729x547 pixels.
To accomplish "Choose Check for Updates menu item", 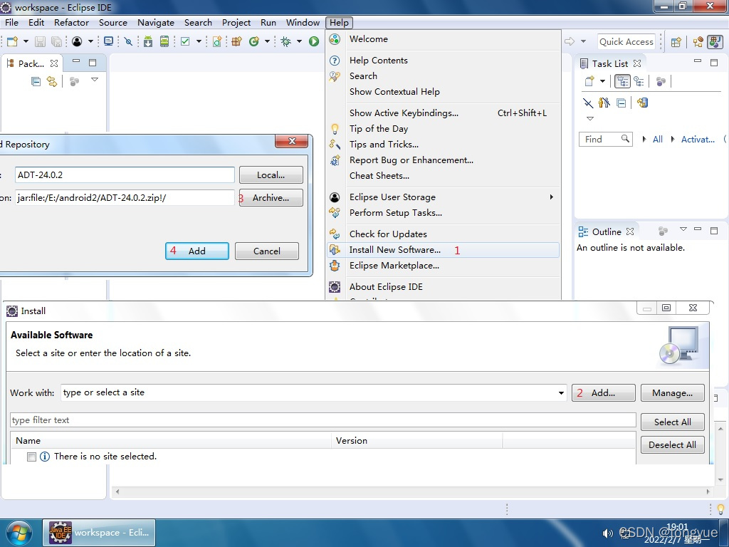I will (x=443, y=234).
